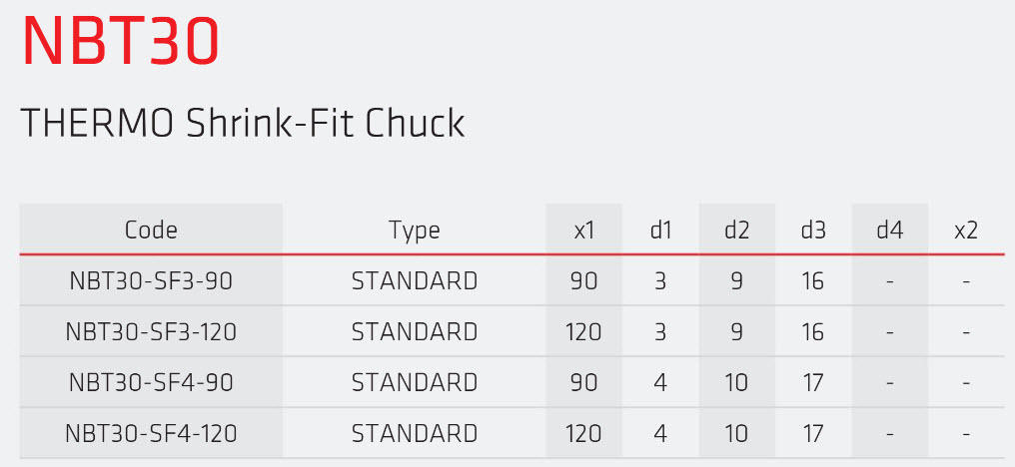Select the x1 column header
1015x467 pixels.
coord(584,230)
